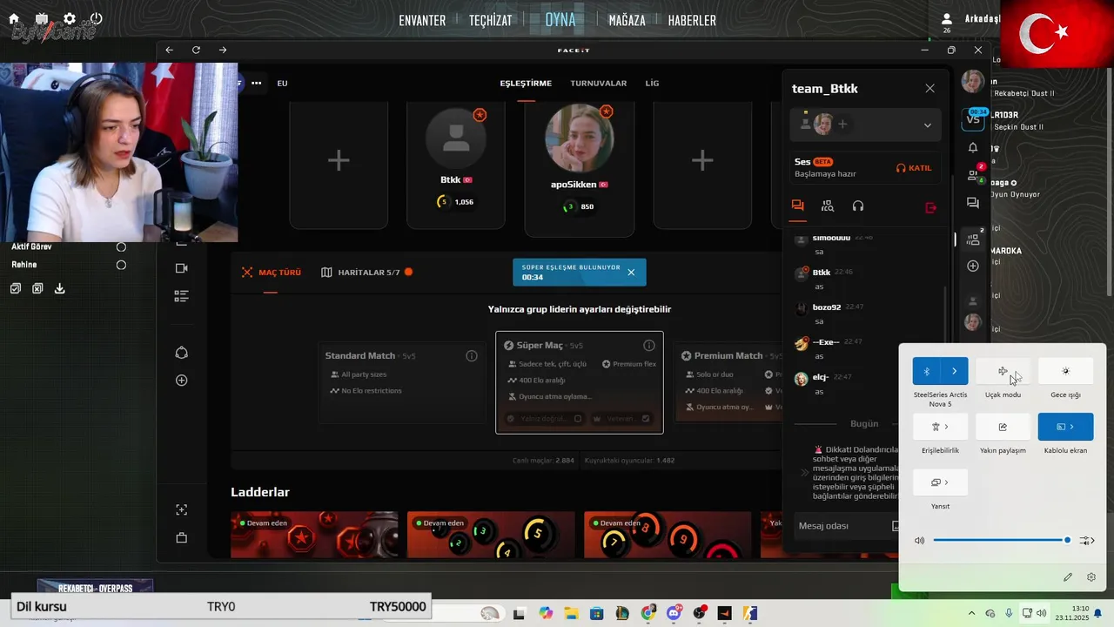Open MAĞAZA in the game top menu

point(627,20)
